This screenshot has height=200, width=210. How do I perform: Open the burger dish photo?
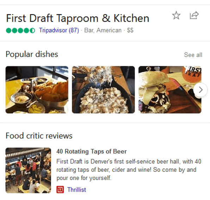point(170,90)
